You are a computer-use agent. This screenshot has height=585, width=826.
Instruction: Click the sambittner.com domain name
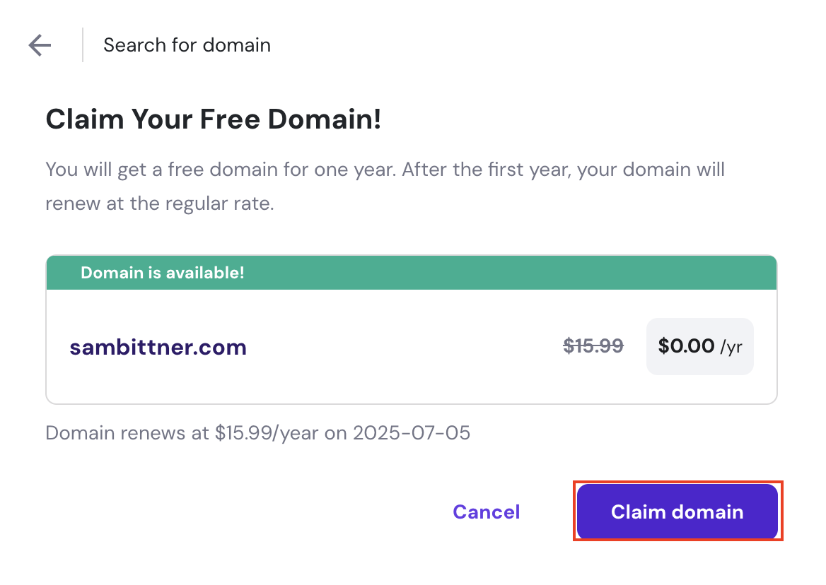[x=158, y=347]
